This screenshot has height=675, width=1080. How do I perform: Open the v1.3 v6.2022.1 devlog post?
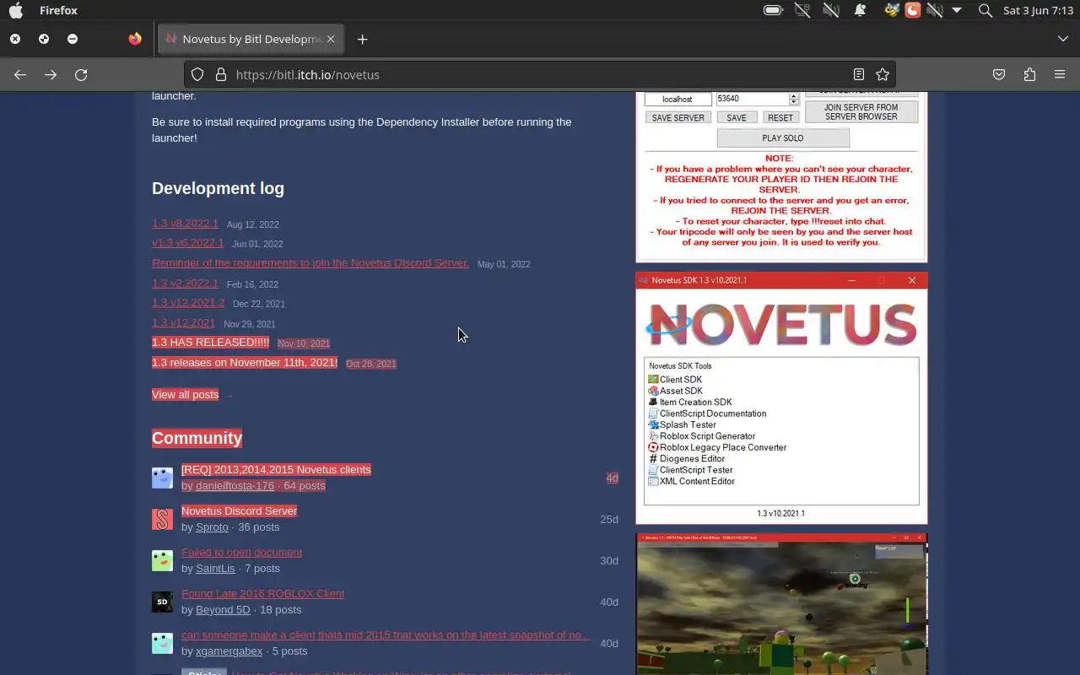[x=187, y=243]
